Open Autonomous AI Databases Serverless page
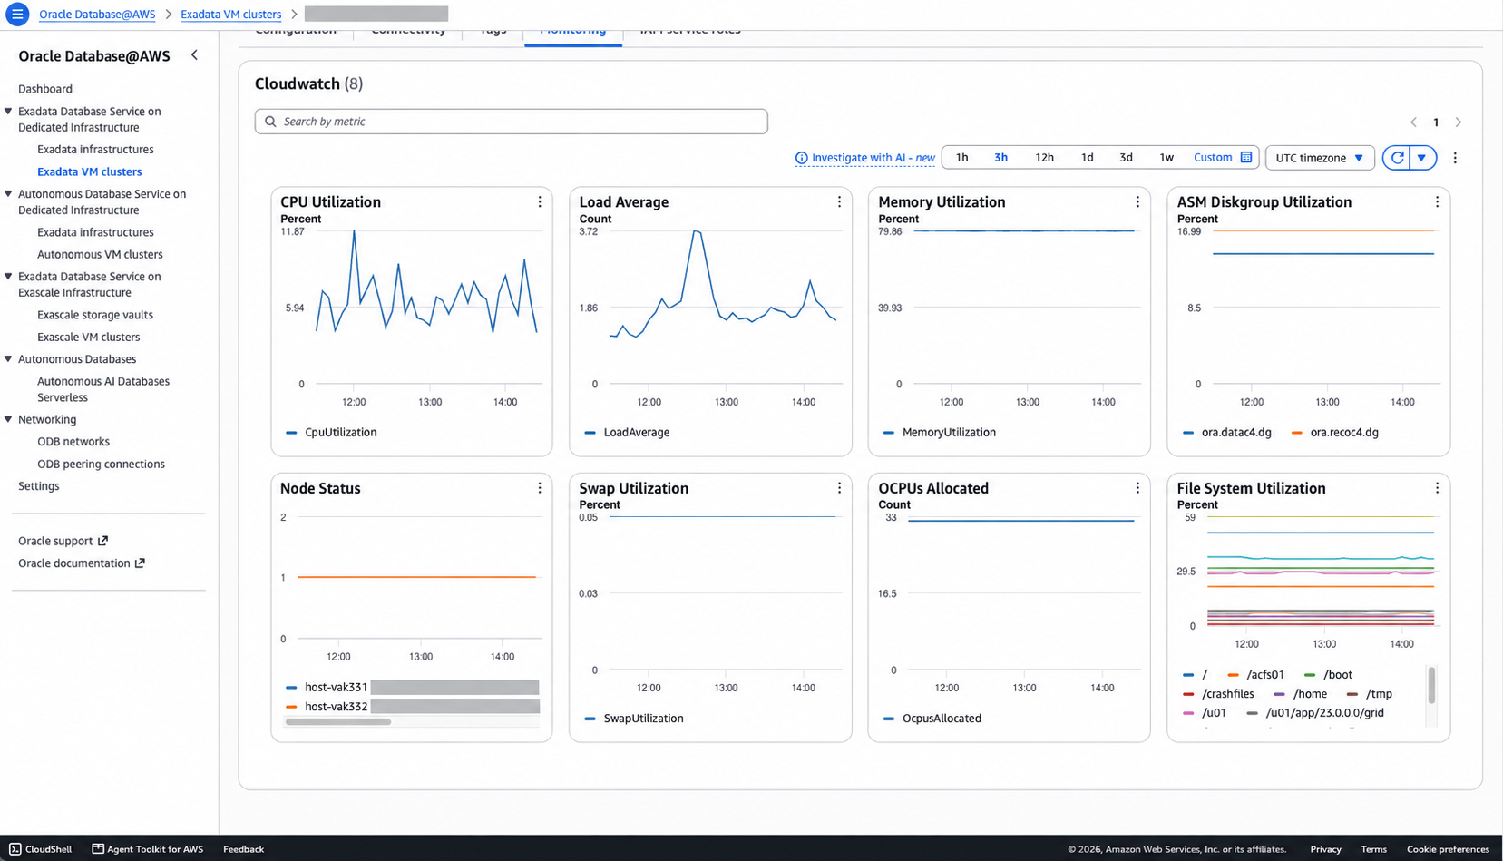 [103, 390]
